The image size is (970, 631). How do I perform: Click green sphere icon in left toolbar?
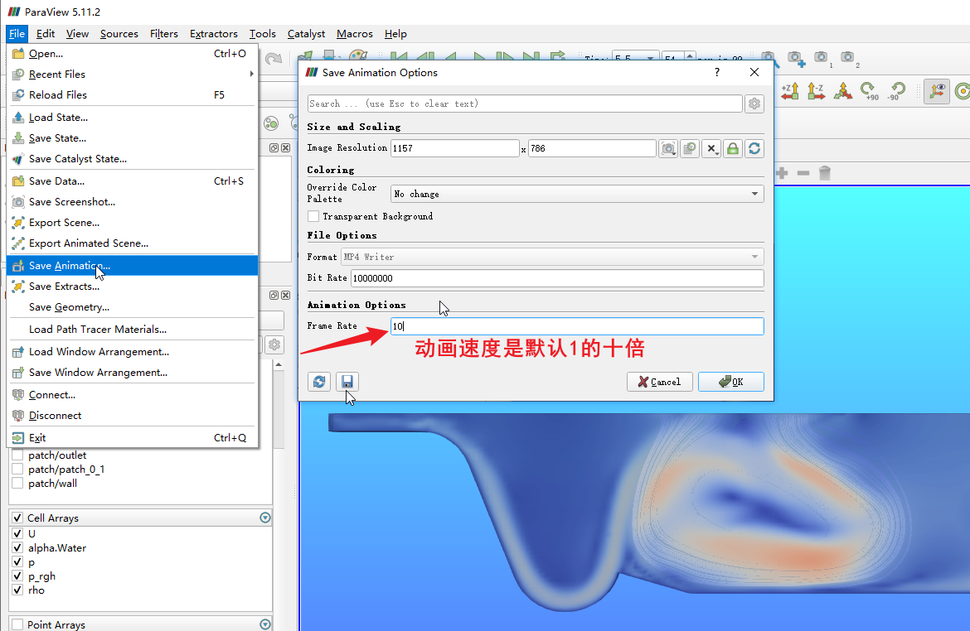[271, 123]
